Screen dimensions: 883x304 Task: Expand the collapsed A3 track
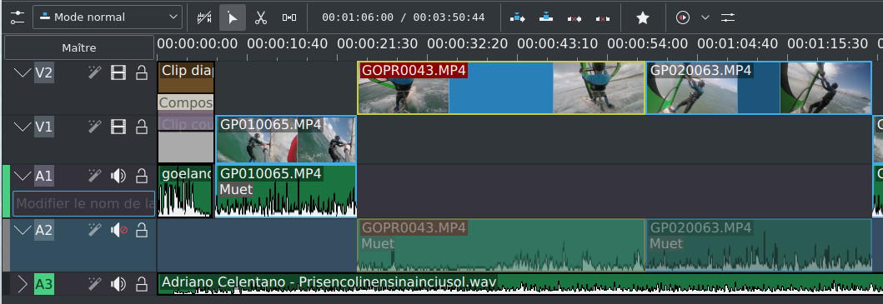click(22, 284)
